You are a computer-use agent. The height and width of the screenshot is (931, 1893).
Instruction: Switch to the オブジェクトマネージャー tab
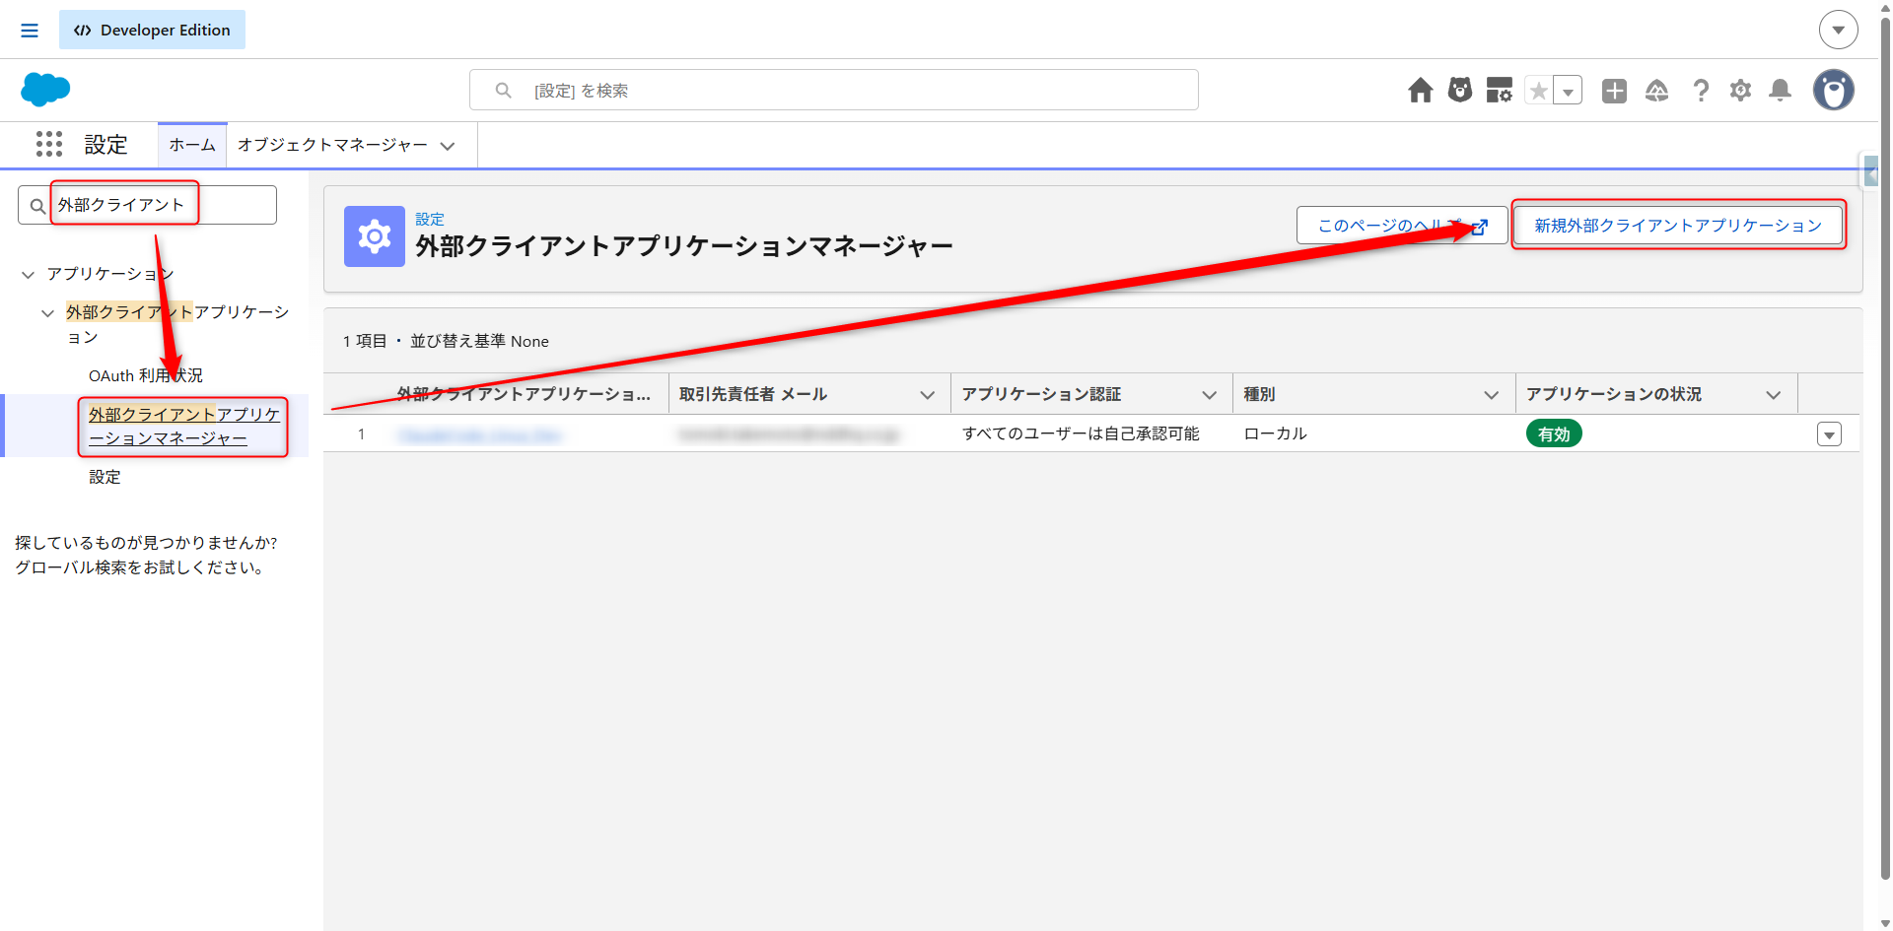tap(332, 145)
